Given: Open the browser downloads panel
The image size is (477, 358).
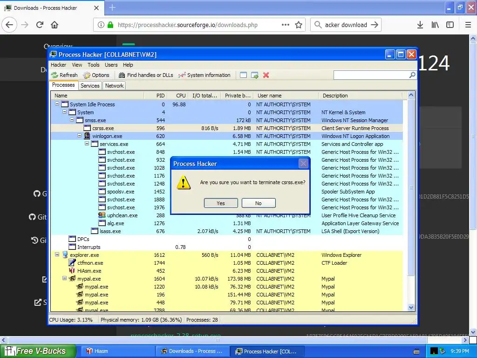Looking at the screenshot, I should point(420,25).
